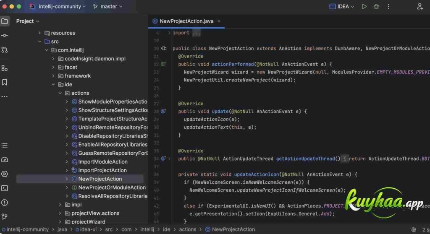Open the Commit tool window icon
Viewport: 430px width, 234px height.
pos(5,35)
